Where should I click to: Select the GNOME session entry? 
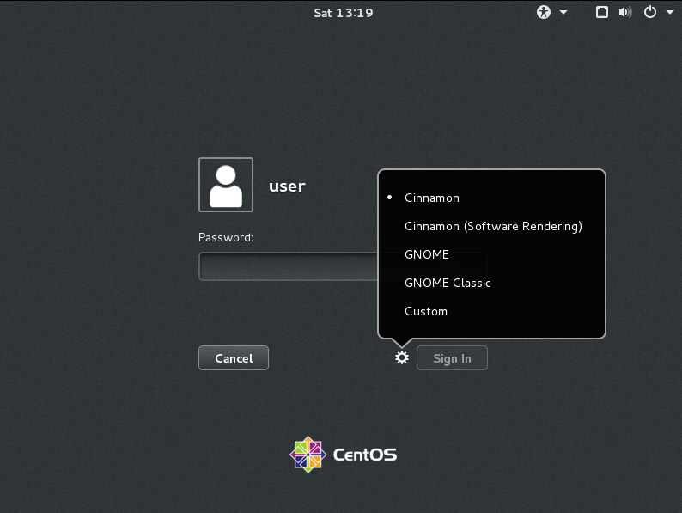coord(426,254)
